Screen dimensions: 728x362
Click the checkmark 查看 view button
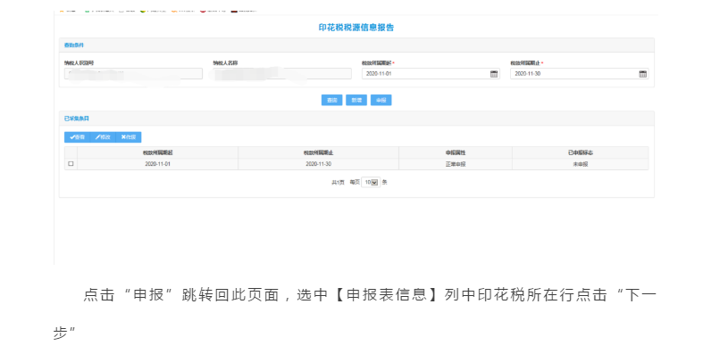tap(77, 136)
